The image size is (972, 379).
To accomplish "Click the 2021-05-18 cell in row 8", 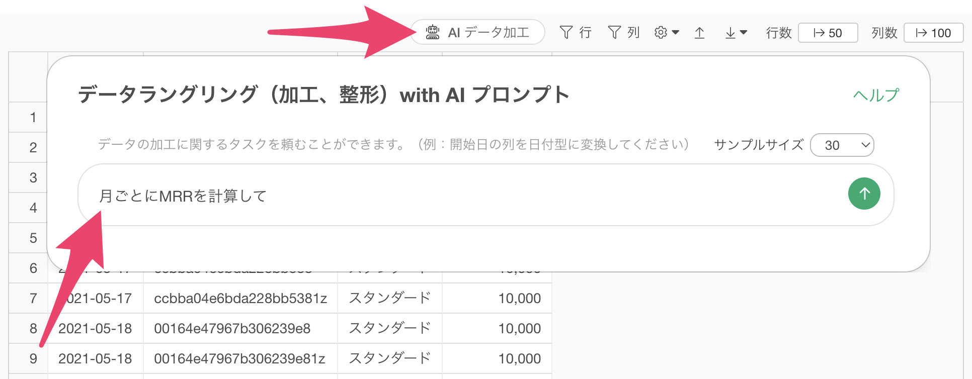I will [95, 328].
